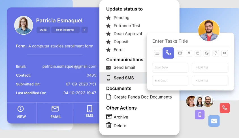Click the red-haired woman's avatar in the group
Viewport: 239px width, 138px height.
[x=191, y=101]
